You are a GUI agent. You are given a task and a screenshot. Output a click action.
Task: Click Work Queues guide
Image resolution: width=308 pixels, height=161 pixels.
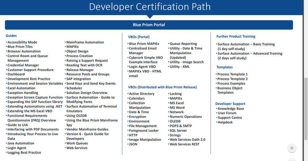pyautogui.click(x=77, y=143)
